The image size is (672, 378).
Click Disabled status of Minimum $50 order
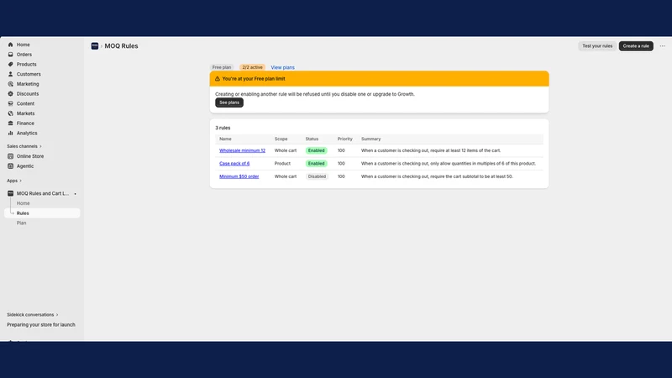(317, 176)
